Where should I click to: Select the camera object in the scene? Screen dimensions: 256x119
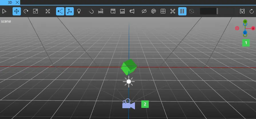[128, 104]
